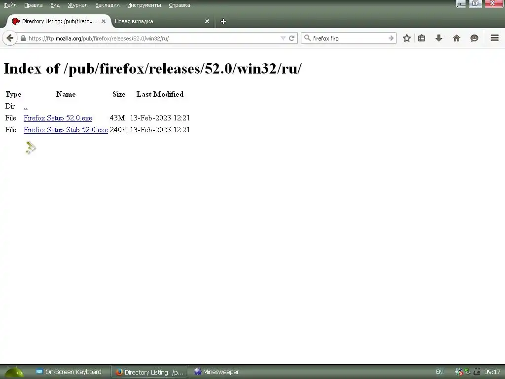Click the Firefox Setup Stub 52.0.exe link
505x379 pixels.
click(66, 130)
